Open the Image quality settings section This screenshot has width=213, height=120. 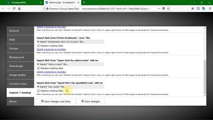[20, 75]
